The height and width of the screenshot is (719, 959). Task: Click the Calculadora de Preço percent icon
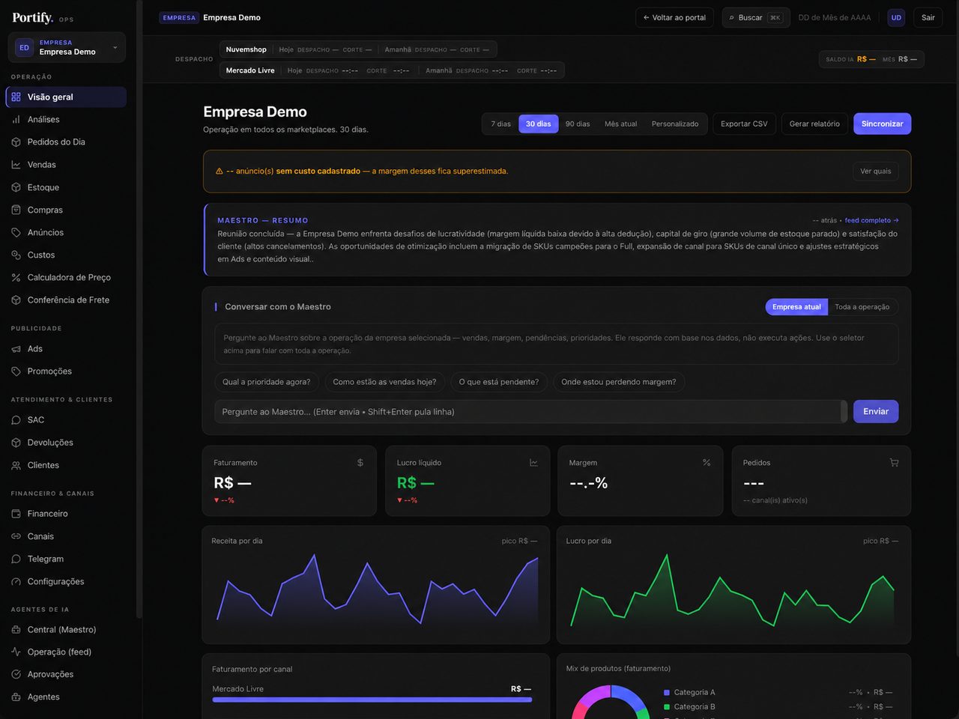[x=16, y=277]
